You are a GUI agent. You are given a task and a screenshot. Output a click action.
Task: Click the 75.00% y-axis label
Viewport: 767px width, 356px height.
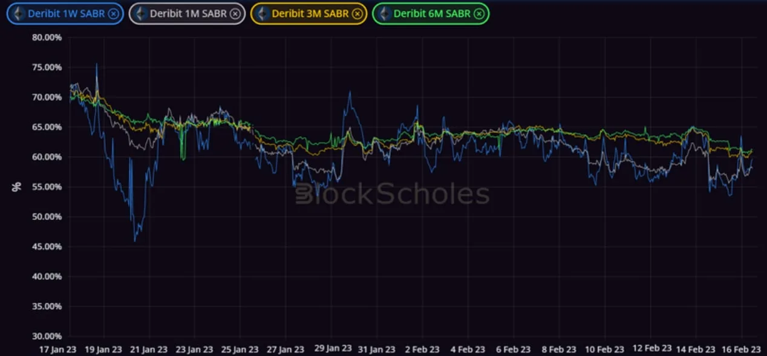pos(47,67)
